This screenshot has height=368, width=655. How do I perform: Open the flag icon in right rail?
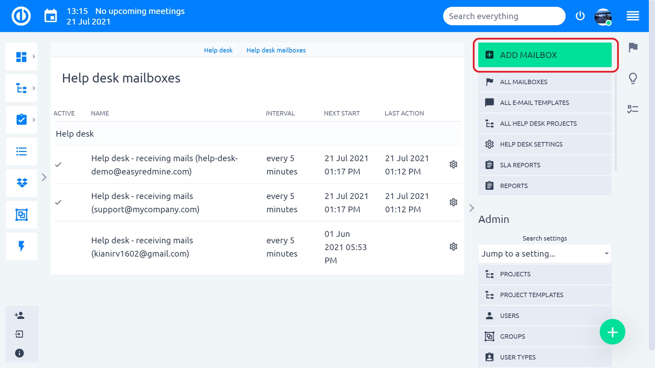tap(633, 47)
